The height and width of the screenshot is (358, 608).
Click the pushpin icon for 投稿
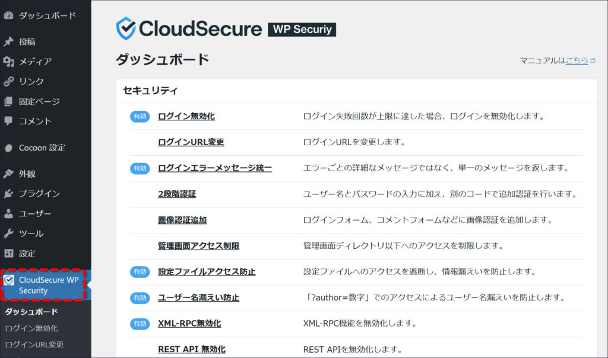(x=8, y=42)
